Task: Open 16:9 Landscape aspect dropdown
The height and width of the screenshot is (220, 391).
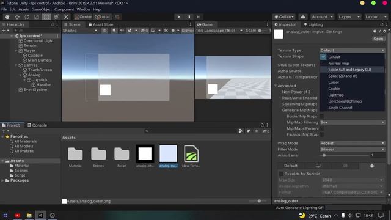Action: click(x=219, y=31)
